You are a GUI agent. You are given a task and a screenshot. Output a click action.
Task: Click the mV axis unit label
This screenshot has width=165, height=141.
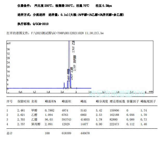[x=9, y=43]
